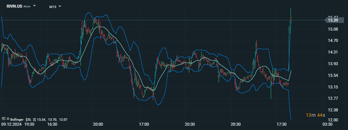Click the Bollinger indicator label
Viewport: 348px width, 130px height.
point(17,119)
